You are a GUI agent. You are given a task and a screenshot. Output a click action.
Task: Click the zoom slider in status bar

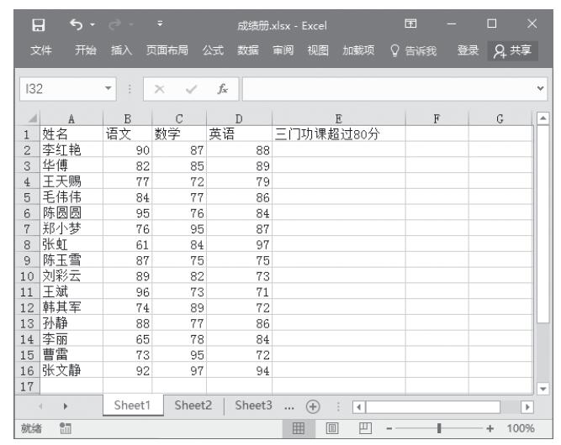click(x=440, y=428)
